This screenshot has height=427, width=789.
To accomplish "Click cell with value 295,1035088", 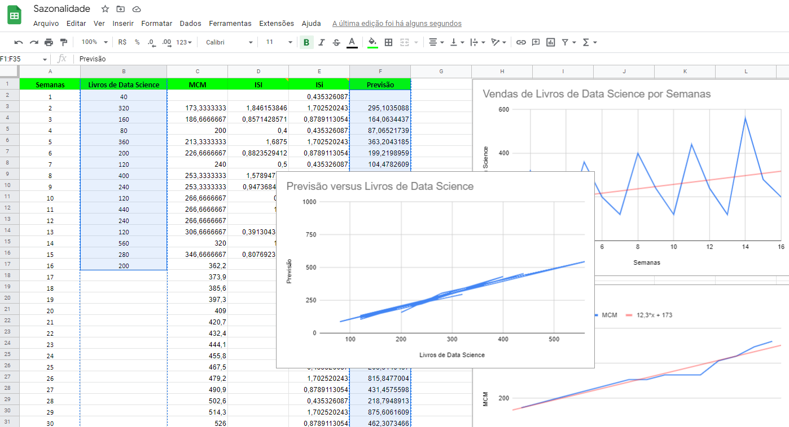I will click(x=380, y=108).
